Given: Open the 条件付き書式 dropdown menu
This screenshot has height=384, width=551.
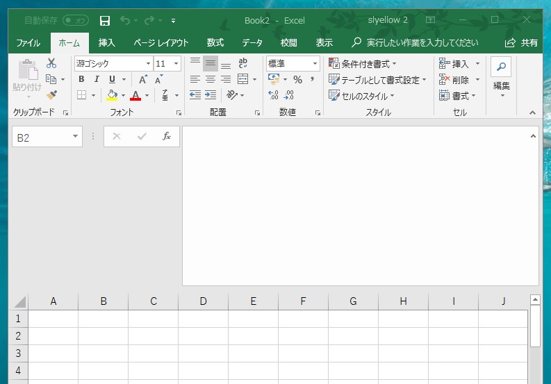Looking at the screenshot, I should [363, 64].
